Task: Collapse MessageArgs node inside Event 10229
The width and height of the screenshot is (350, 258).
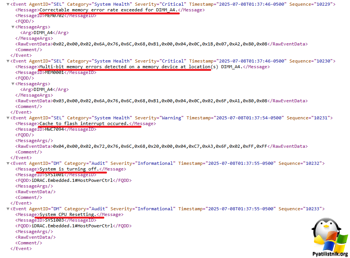Action: coord(13,27)
